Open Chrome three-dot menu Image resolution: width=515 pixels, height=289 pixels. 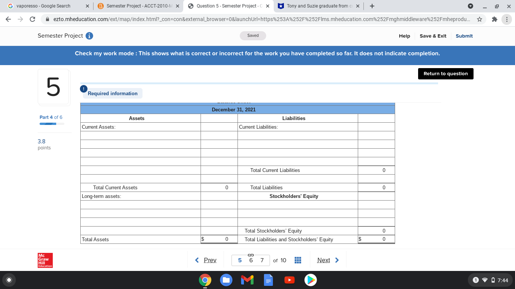tap(507, 19)
